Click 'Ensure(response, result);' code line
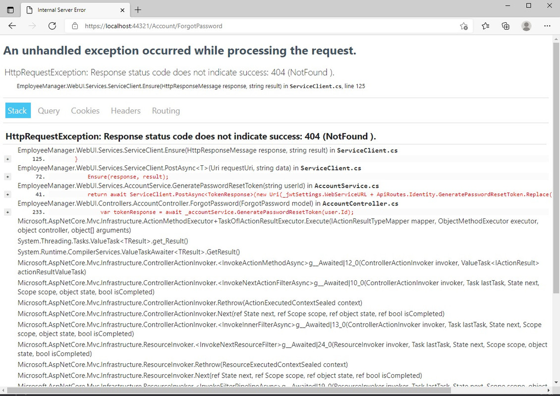Screen dimensions: 560x396 [x=128, y=177]
